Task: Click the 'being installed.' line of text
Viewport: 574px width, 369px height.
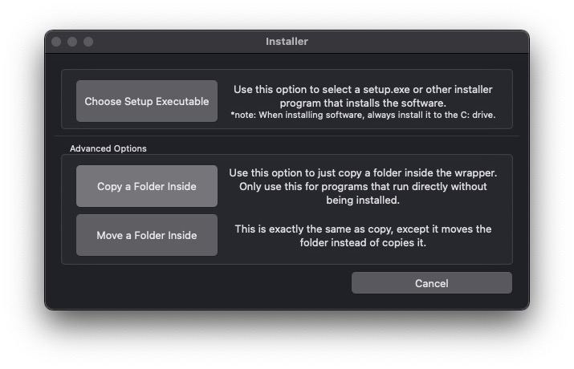Action: 363,200
